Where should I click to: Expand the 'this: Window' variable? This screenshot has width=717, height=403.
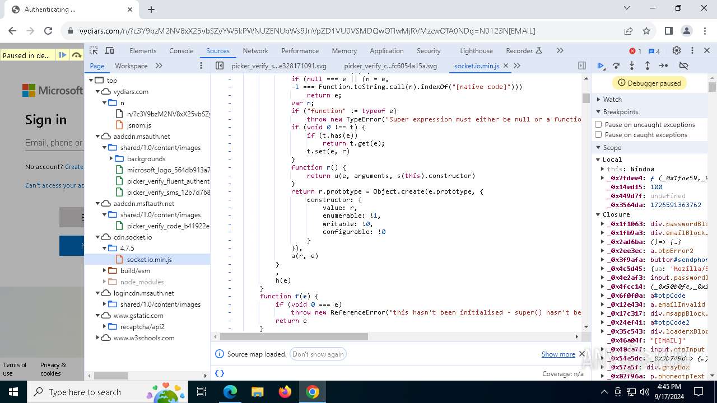tap(603, 168)
